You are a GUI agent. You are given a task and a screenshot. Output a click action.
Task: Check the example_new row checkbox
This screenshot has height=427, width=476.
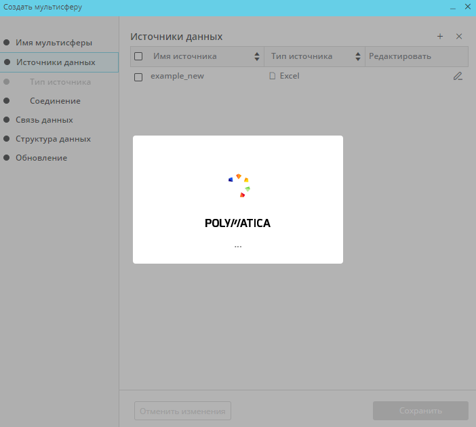[x=138, y=77]
